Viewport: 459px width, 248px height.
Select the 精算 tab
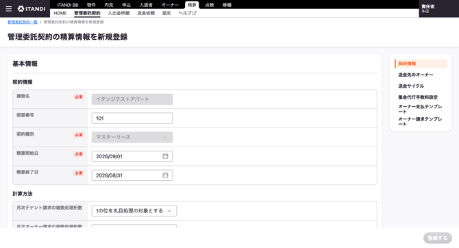(192, 5)
